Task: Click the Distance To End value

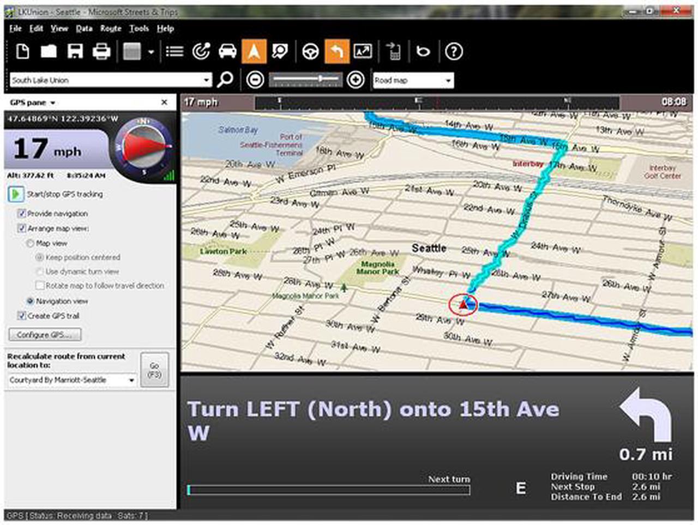Action: 646,497
